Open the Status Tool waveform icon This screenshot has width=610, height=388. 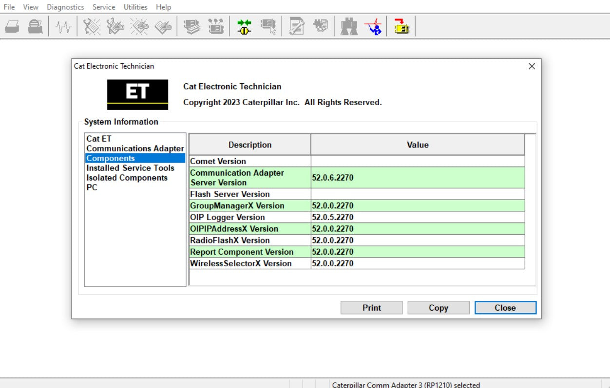[63, 26]
